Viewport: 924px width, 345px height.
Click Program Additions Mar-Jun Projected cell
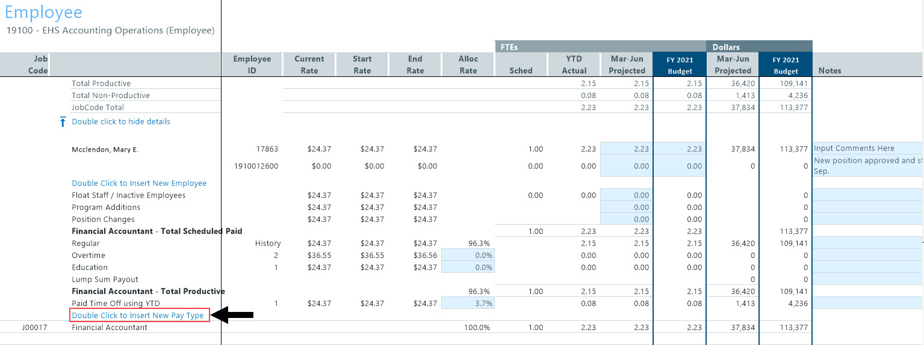click(x=626, y=207)
